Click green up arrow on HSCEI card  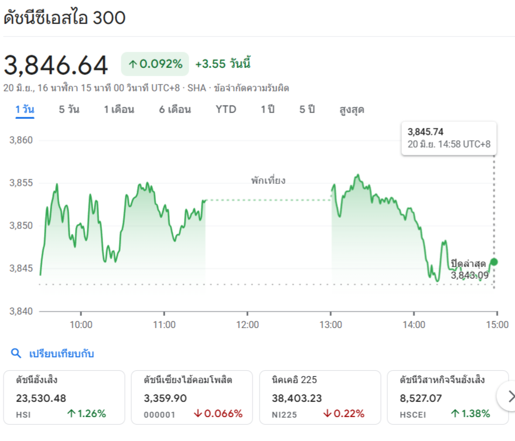(x=455, y=413)
